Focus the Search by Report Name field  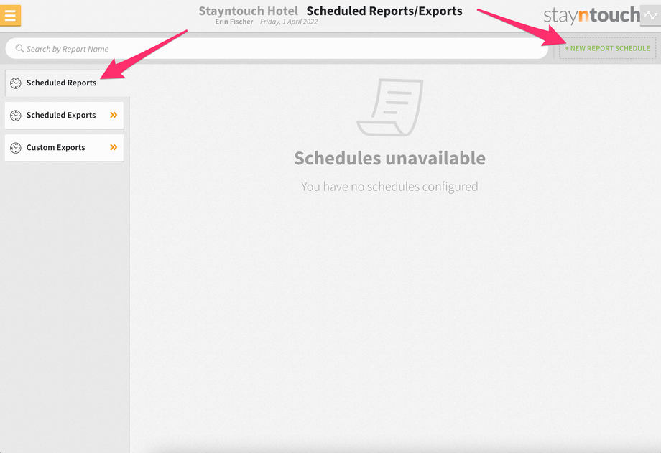pos(277,49)
